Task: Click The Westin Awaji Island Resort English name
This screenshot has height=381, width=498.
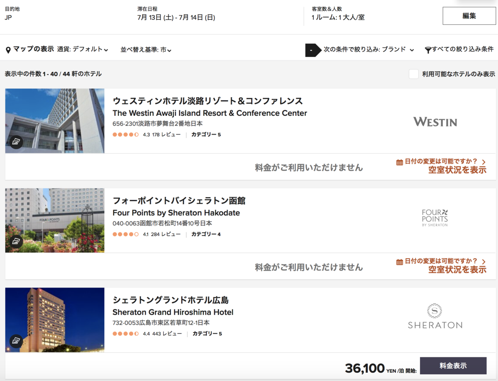Action: [x=210, y=113]
